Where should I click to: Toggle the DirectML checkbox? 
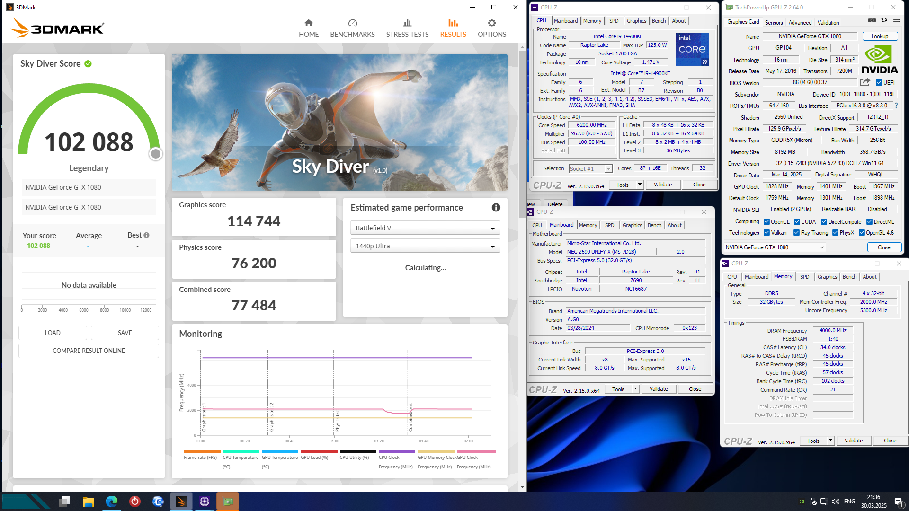pos(869,222)
